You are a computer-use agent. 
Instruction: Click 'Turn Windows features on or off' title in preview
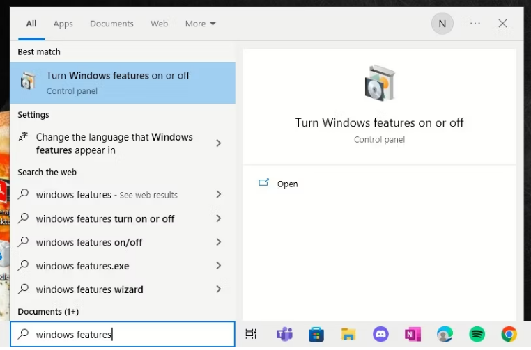click(x=379, y=122)
